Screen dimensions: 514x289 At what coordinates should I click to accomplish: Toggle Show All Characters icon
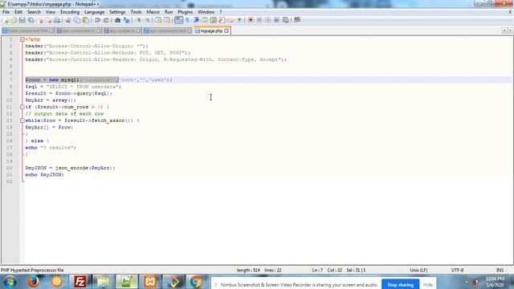[187, 20]
